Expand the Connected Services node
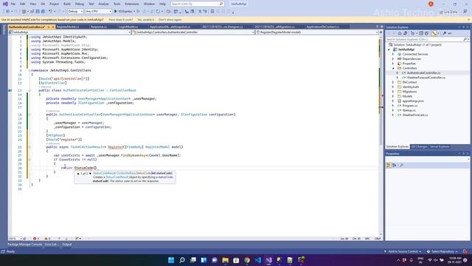Viewport: 472px width, 266px height. 393,54
